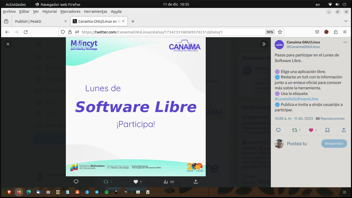This screenshot has height=198, width=352.
Task: Click the reply bubble icon below the photo
Action: coord(76,182)
